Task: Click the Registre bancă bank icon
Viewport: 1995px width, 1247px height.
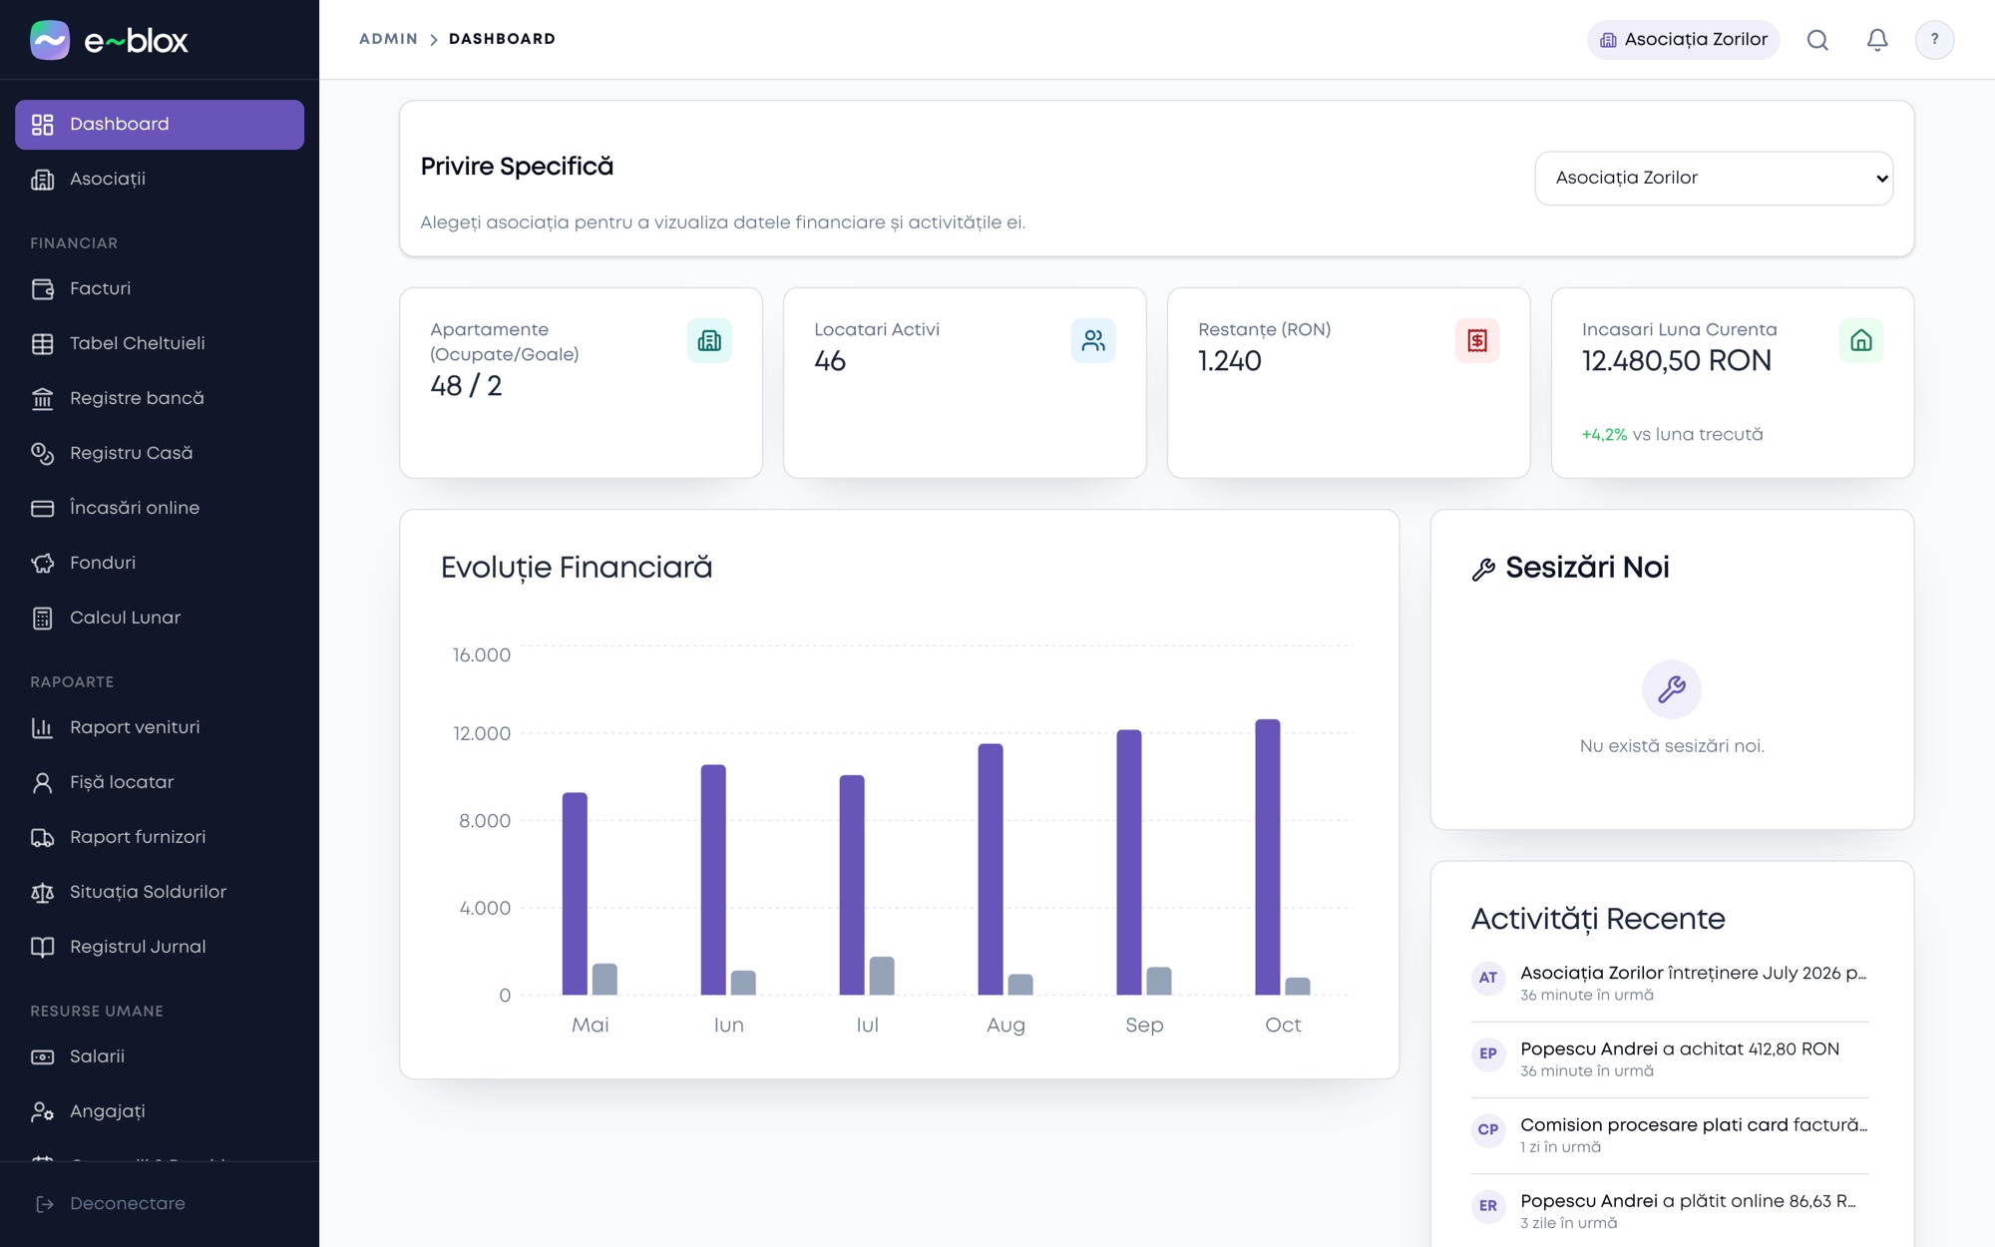Action: tap(42, 399)
